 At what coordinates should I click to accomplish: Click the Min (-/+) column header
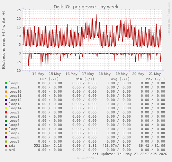pyautogui.click(x=85, y=79)
